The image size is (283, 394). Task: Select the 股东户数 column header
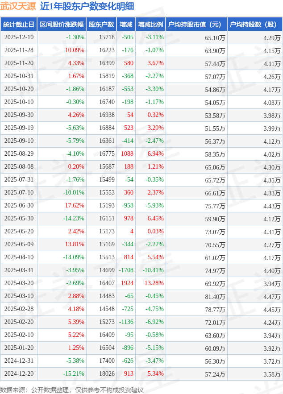[101, 25]
